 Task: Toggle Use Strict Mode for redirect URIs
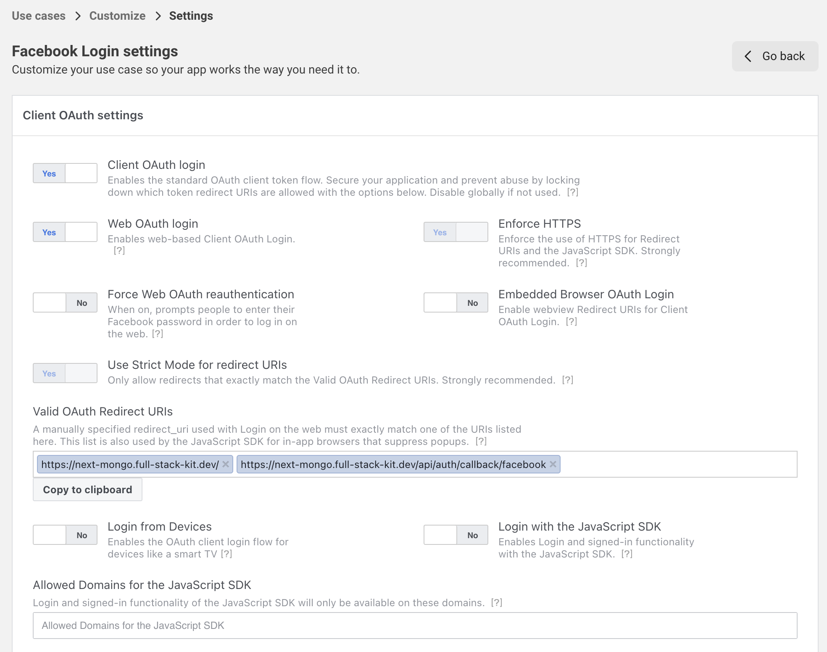pos(65,373)
